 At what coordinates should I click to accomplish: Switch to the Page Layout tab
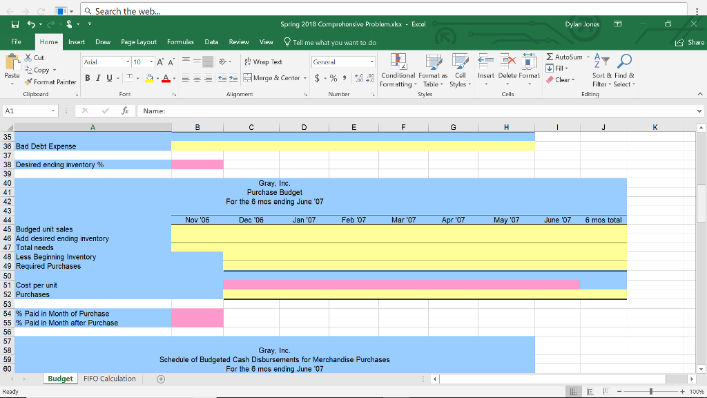(x=138, y=42)
